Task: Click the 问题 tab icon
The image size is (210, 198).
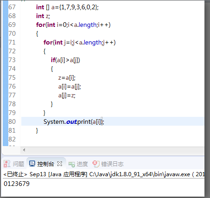Action: point(7,164)
